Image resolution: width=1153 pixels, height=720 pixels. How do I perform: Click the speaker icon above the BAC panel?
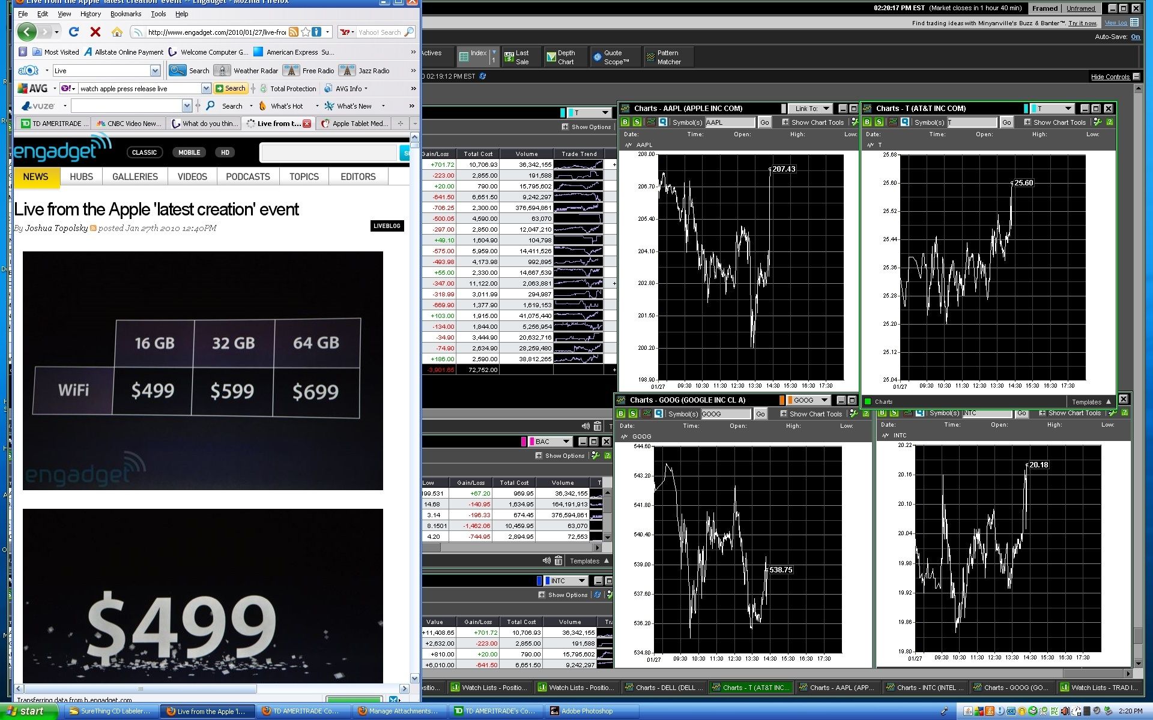tap(586, 426)
